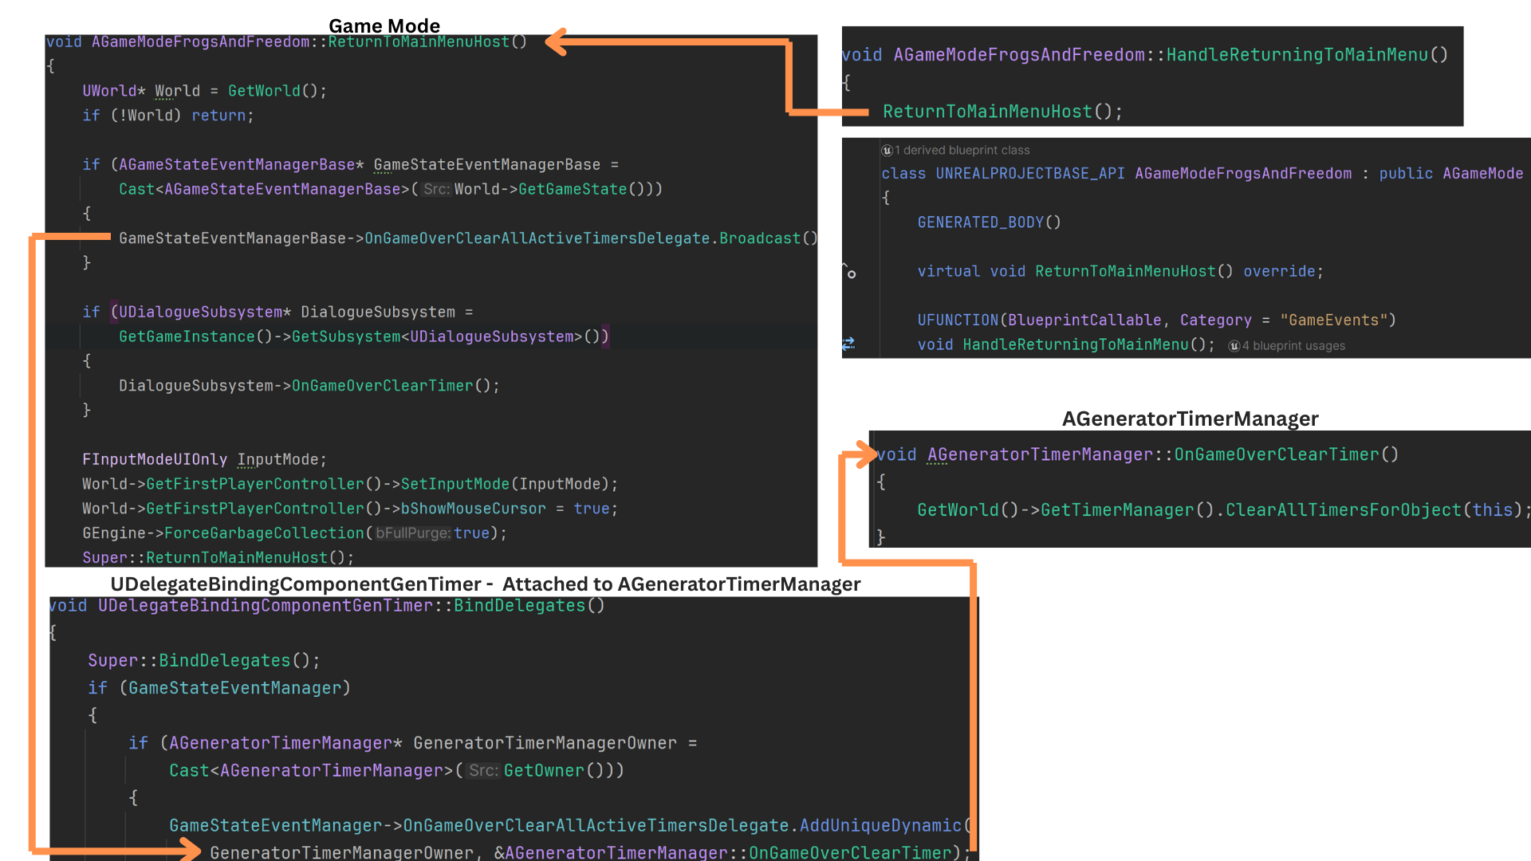
Task: Click the 'UDelegateBindingComponentGenTimer' heading text
Action: pyautogui.click(x=296, y=584)
